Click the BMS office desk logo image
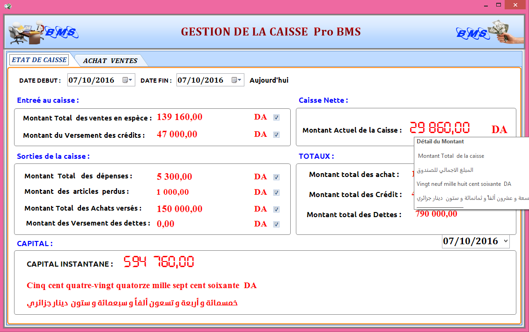529x332 pixels. (x=26, y=32)
